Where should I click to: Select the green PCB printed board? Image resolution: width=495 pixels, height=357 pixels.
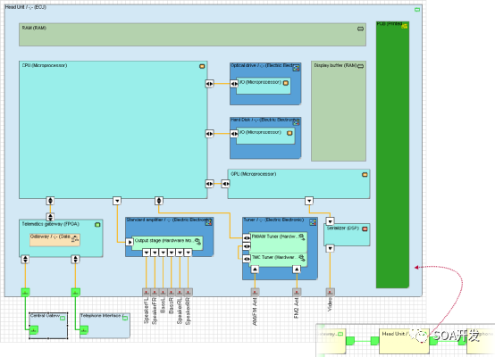pyautogui.click(x=392, y=154)
